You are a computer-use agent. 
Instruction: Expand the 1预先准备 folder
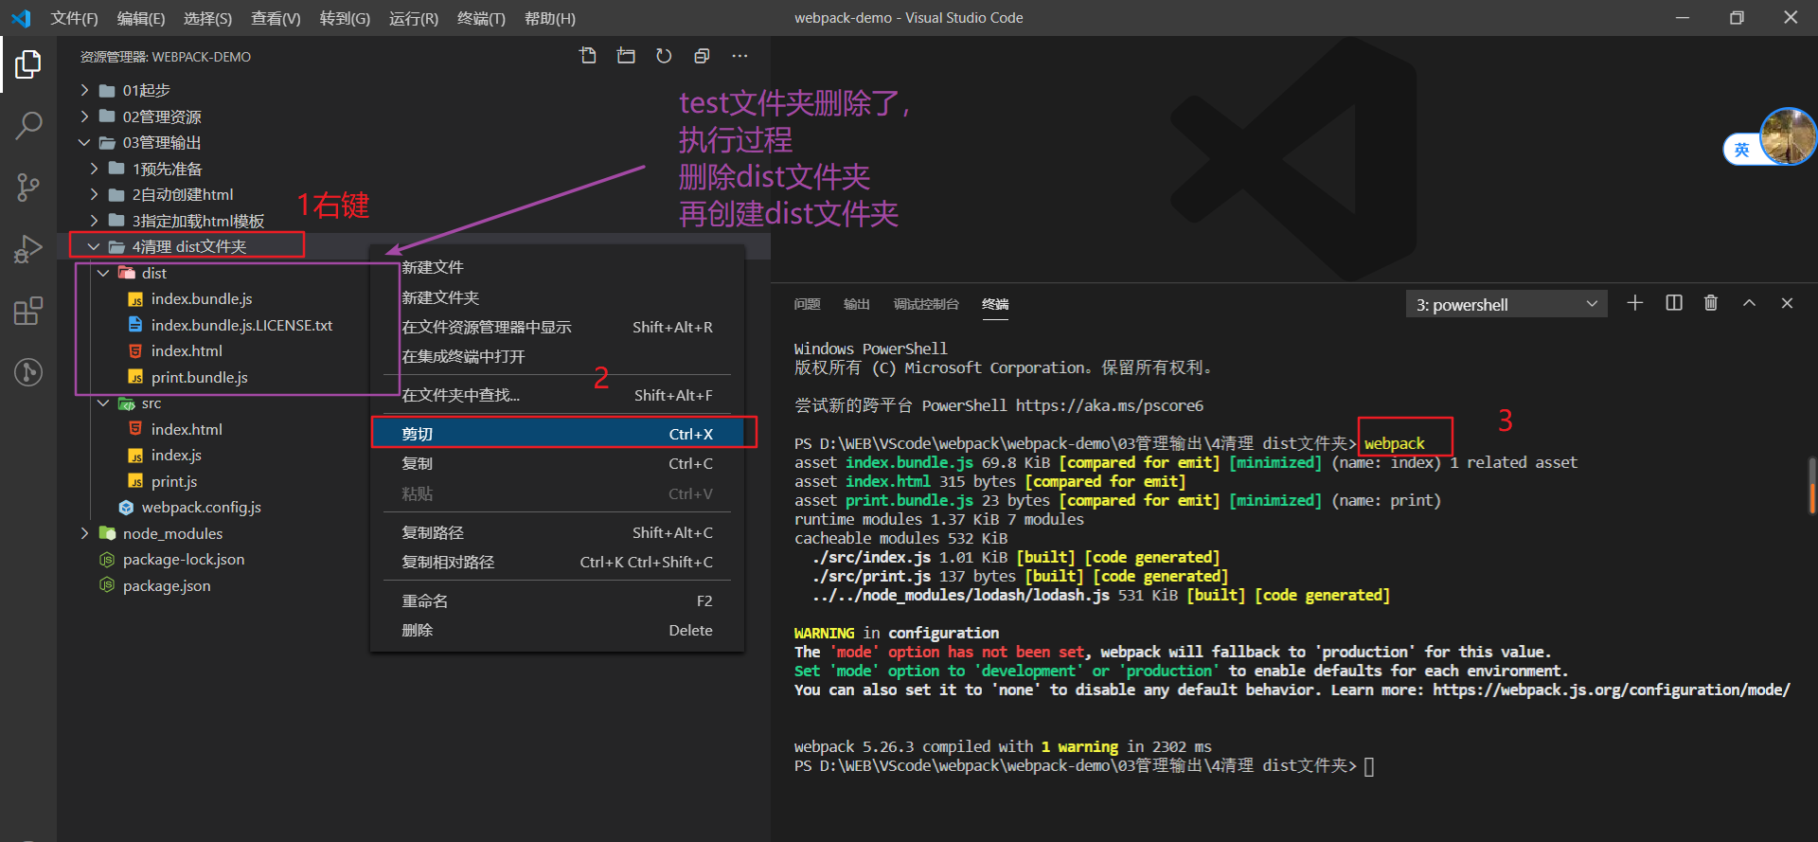click(x=94, y=169)
